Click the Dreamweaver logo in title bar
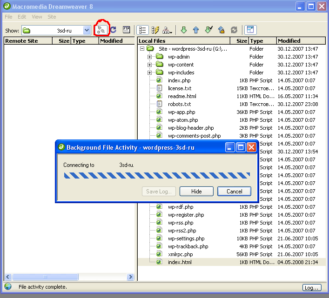The image size is (329, 298). pyautogui.click(x=7, y=6)
